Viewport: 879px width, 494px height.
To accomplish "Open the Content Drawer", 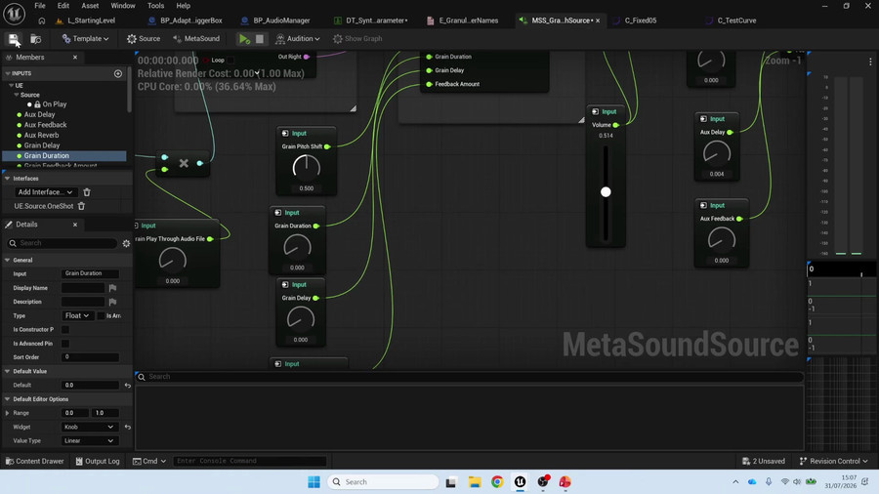I will point(35,461).
